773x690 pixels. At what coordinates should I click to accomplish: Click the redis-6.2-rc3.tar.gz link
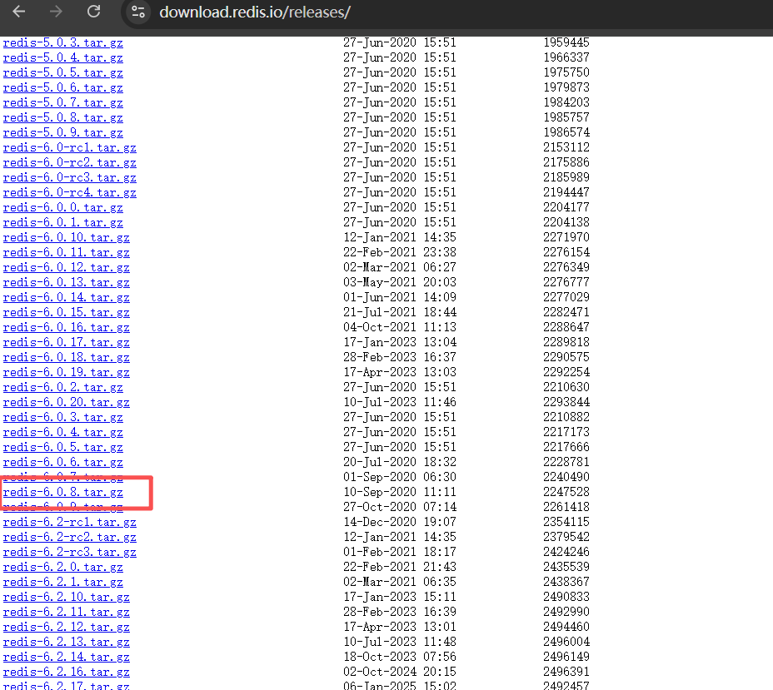click(x=69, y=552)
